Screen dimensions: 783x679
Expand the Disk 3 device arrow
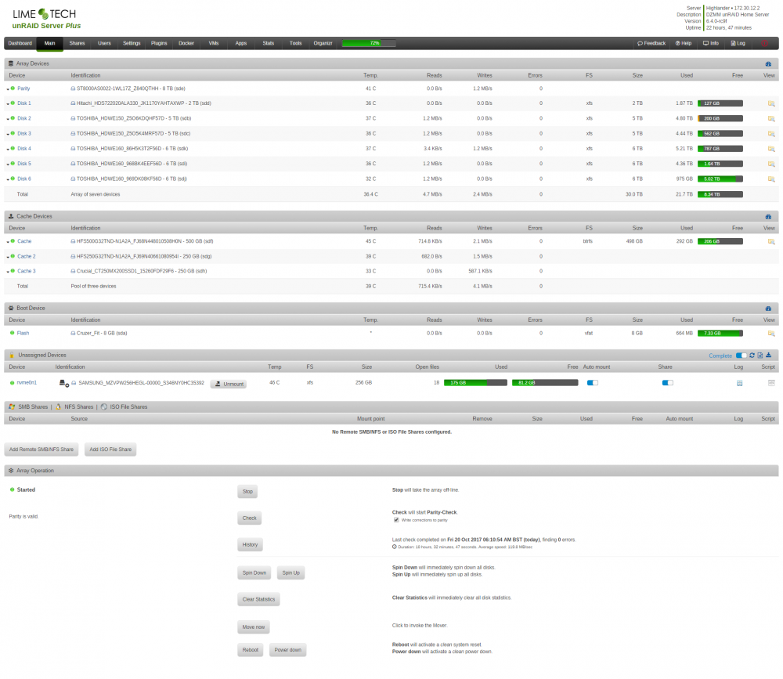coord(8,135)
